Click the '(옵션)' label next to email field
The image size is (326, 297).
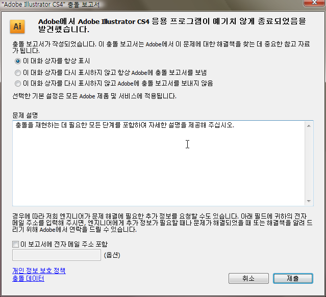pyautogui.click(x=112, y=255)
